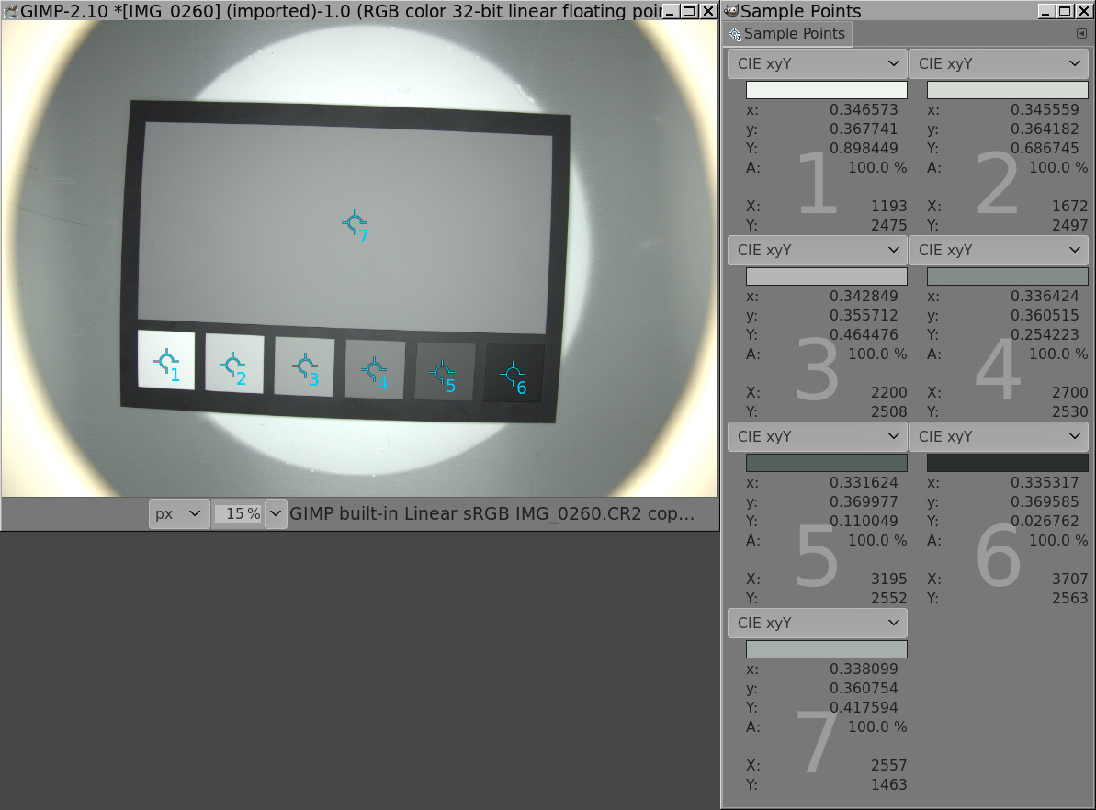Open the zoom level dropdown arrow next to 15 %

(x=277, y=513)
